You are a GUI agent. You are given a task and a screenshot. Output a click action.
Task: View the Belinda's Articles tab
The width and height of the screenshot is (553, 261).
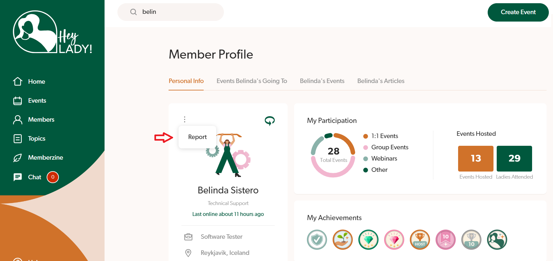coord(381,81)
